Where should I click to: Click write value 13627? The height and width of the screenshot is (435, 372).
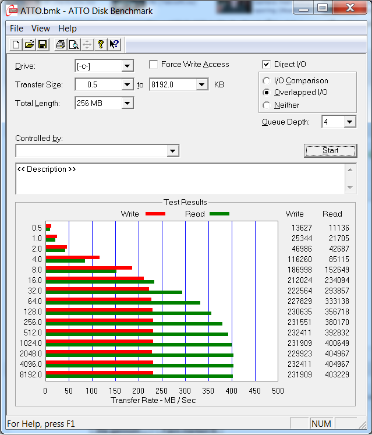[302, 228]
